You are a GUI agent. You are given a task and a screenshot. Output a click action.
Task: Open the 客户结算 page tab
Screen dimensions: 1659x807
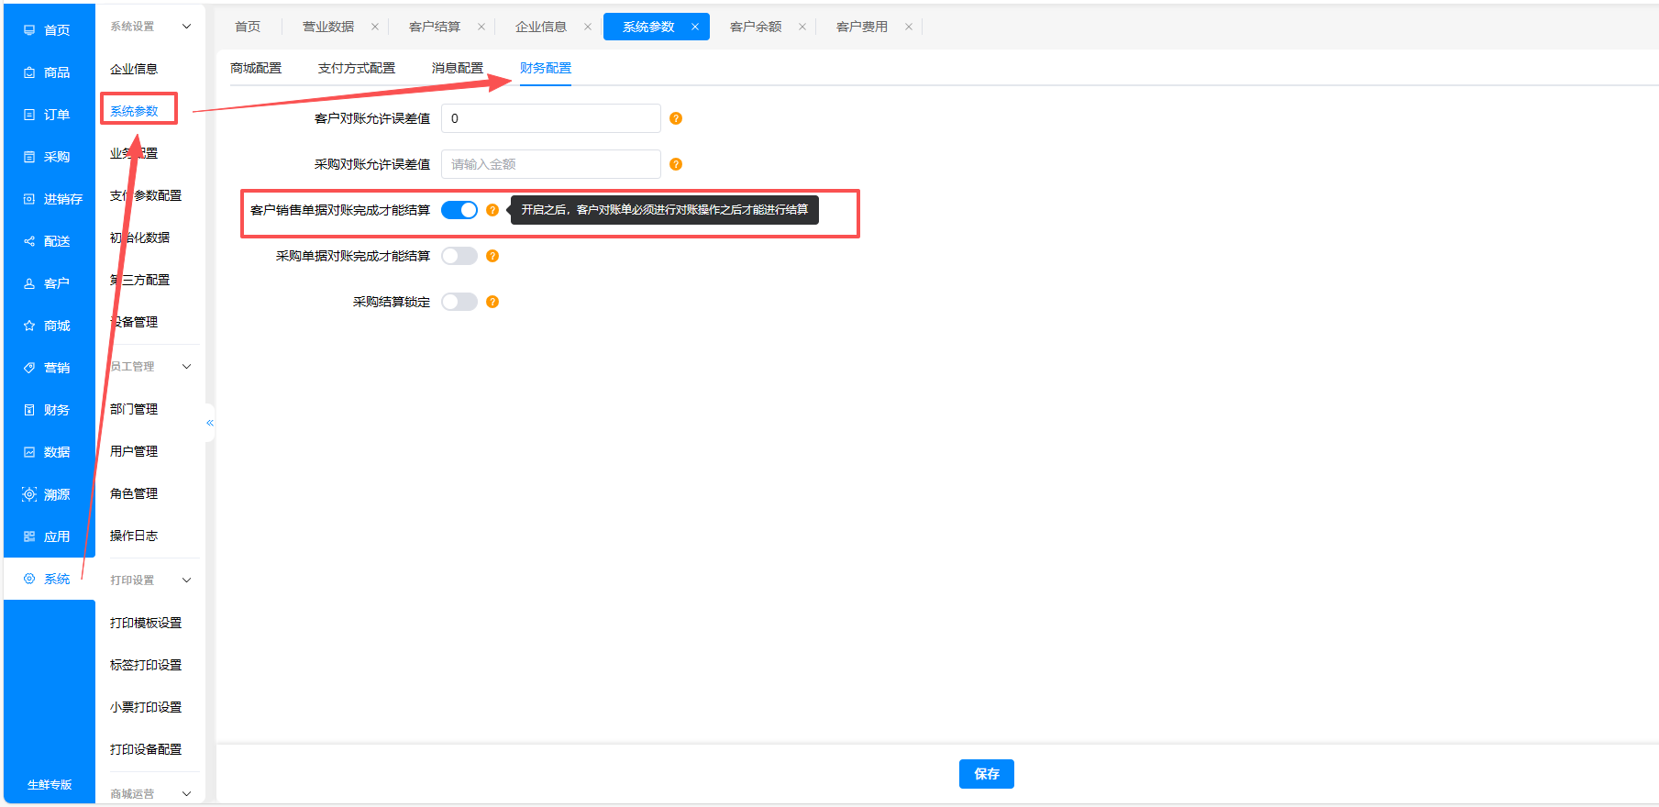click(x=435, y=27)
